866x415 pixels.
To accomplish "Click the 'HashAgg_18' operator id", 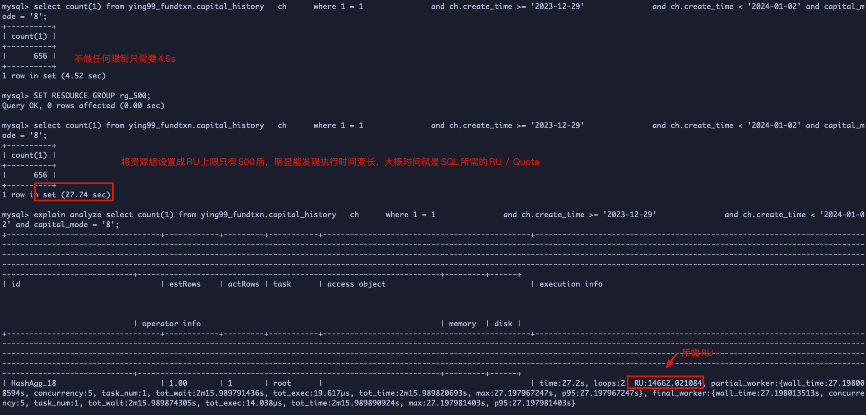I will (x=34, y=383).
